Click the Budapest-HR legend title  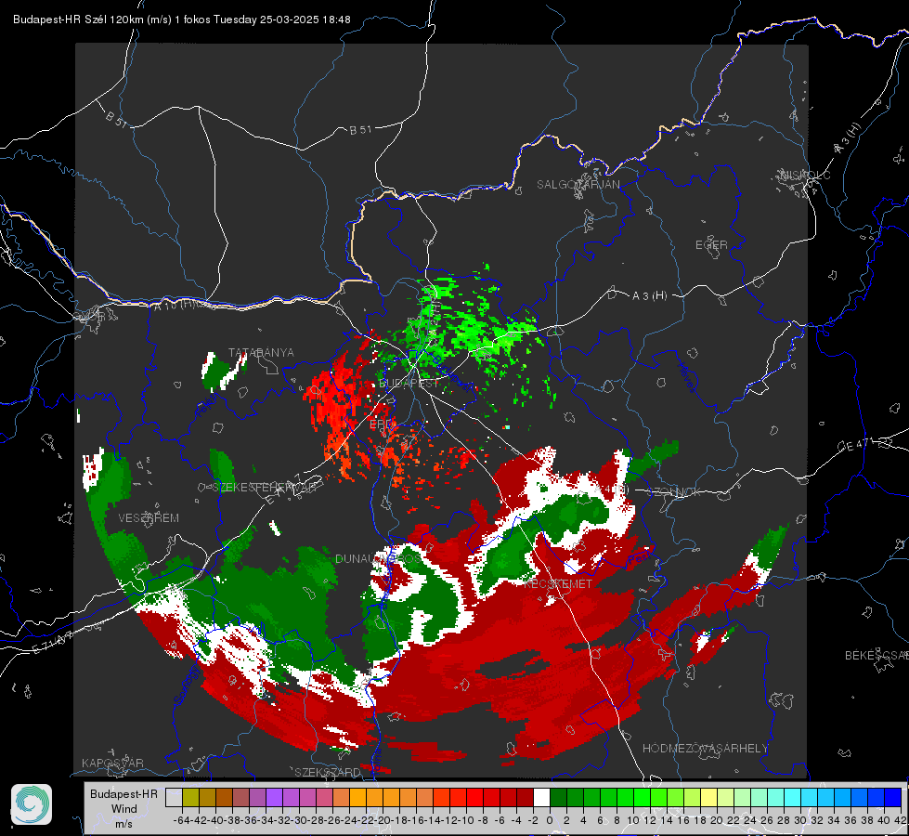(x=123, y=793)
